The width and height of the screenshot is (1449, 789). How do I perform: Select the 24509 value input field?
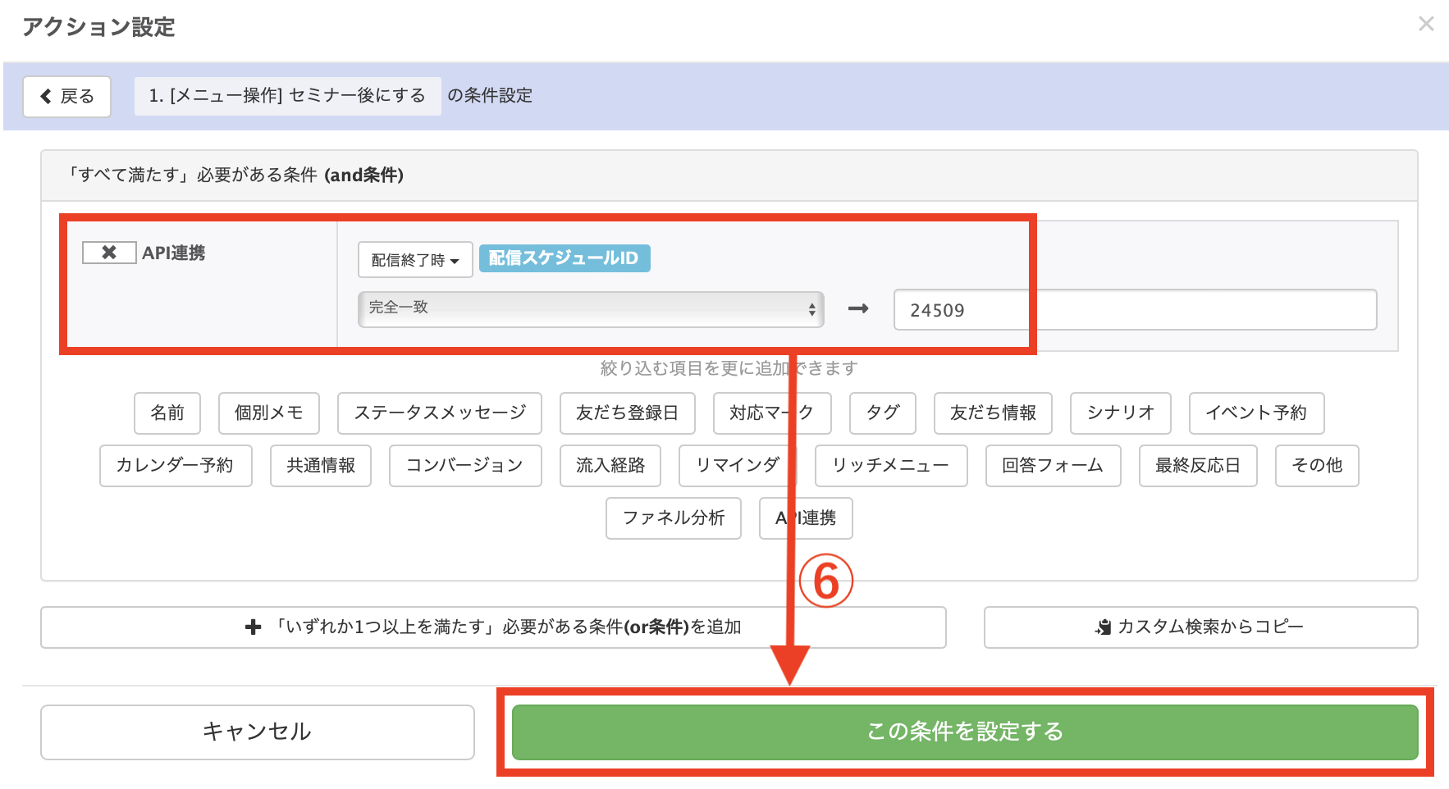click(1135, 310)
